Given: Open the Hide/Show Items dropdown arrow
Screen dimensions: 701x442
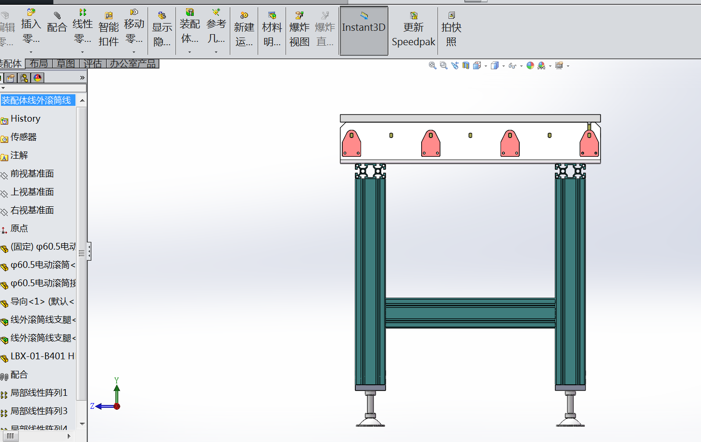Looking at the screenshot, I should coord(521,66).
